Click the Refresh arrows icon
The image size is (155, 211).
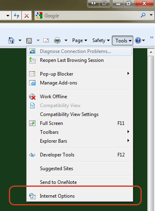(17, 16)
